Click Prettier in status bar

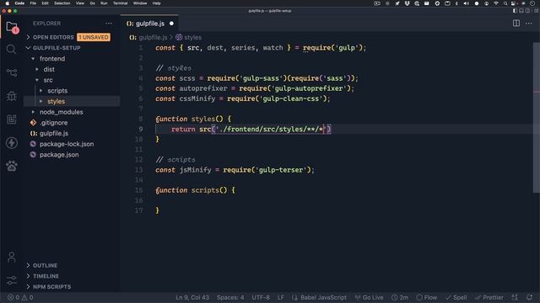pyautogui.click(x=489, y=297)
